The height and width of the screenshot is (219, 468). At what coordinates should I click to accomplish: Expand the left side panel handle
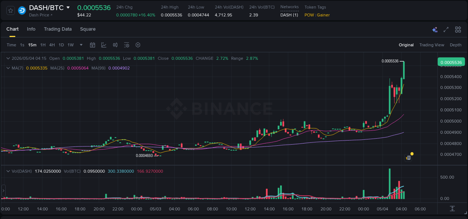pyautogui.click(x=4, y=191)
